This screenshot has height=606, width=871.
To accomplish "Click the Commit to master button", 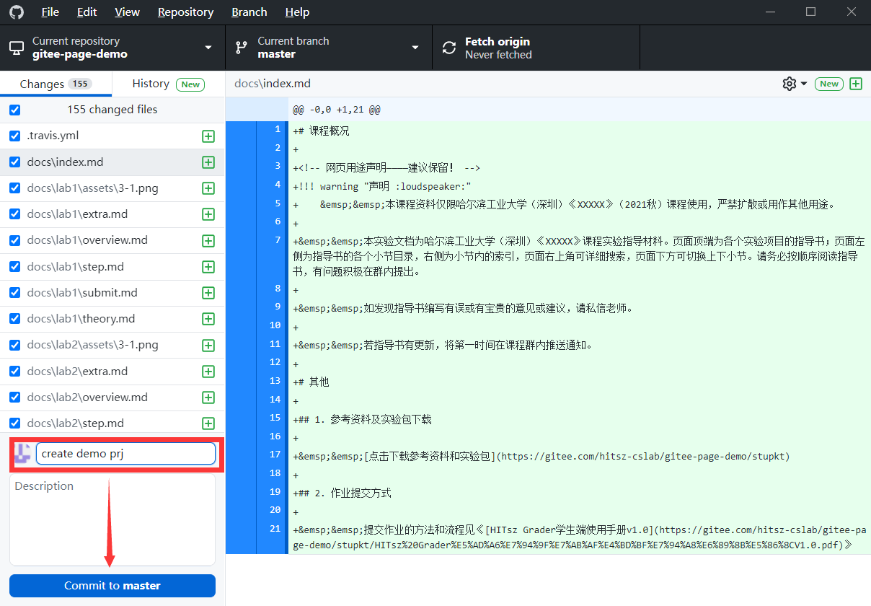I will pyautogui.click(x=112, y=586).
